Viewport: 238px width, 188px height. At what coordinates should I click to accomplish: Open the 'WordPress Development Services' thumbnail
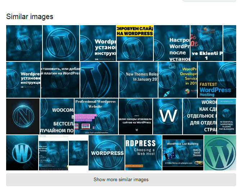pos(178,80)
